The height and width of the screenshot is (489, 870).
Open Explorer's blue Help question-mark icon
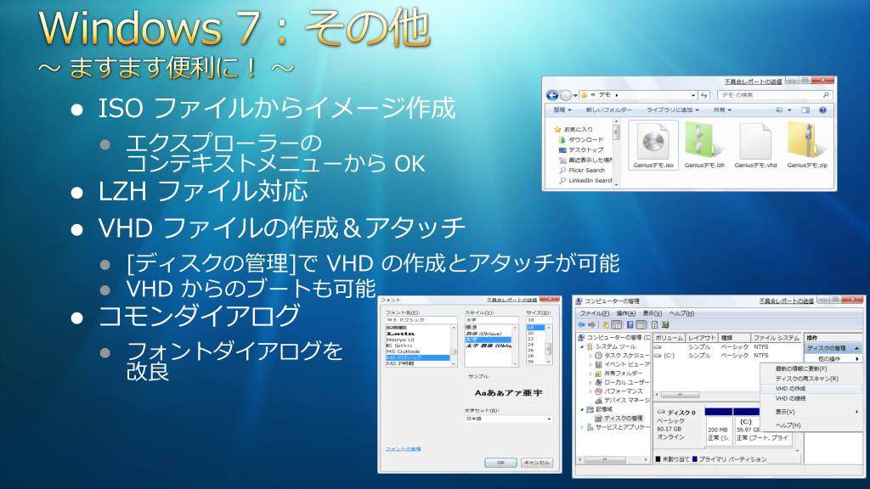pyautogui.click(x=822, y=110)
